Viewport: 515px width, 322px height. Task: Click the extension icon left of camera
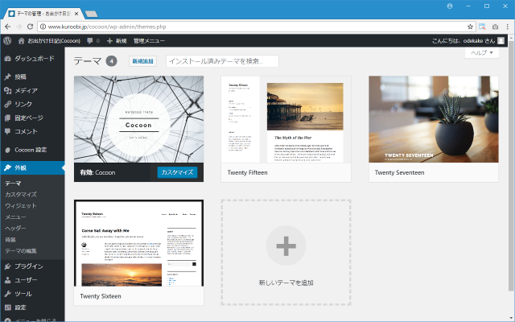click(482, 27)
